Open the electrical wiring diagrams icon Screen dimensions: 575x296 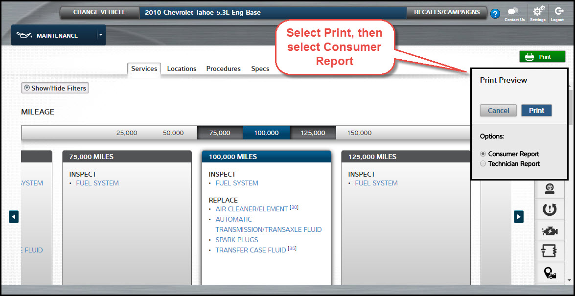click(x=550, y=251)
